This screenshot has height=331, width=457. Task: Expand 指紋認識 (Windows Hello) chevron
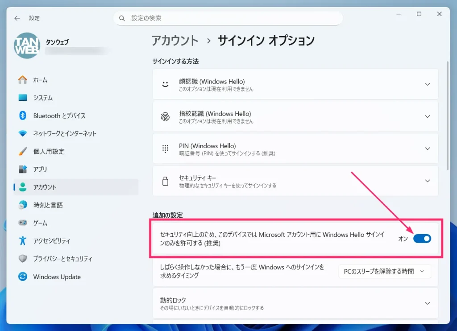(427, 116)
